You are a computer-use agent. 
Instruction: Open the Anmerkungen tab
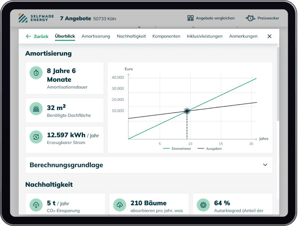point(243,36)
